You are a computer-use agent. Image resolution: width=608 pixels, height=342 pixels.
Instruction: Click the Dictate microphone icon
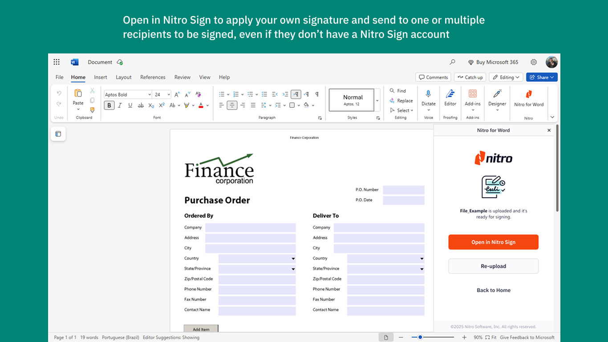point(428,94)
